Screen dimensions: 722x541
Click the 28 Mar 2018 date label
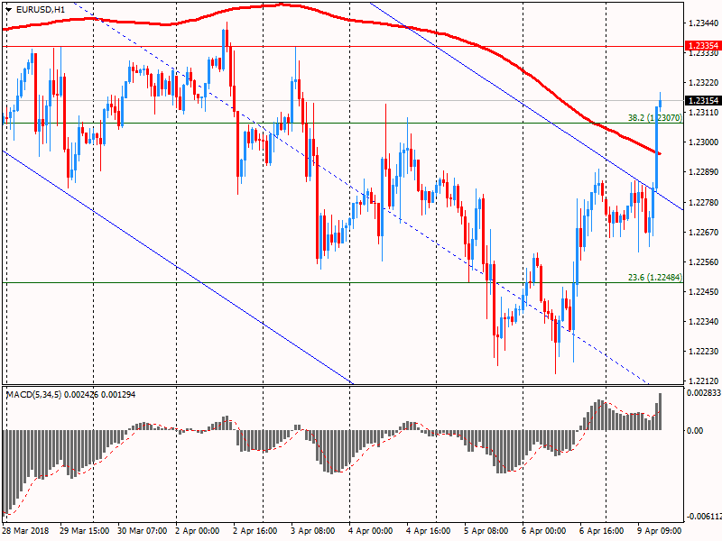26,531
